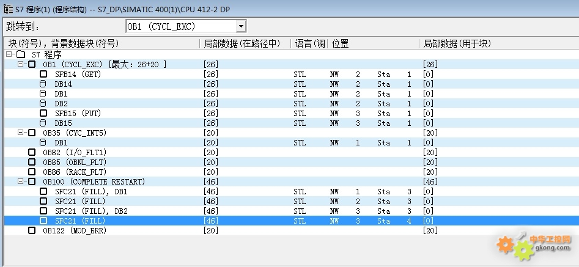Click the data block icon of DB14

pyautogui.click(x=43, y=84)
